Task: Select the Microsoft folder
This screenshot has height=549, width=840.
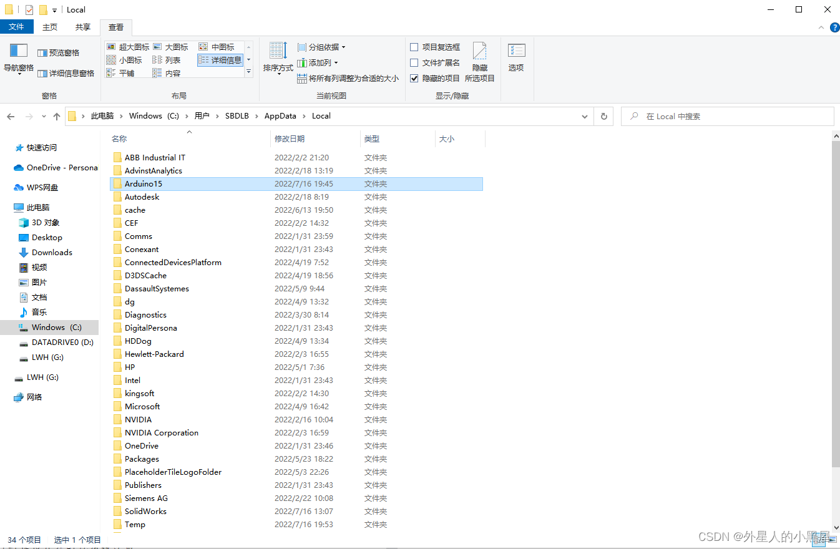Action: (296, 407)
